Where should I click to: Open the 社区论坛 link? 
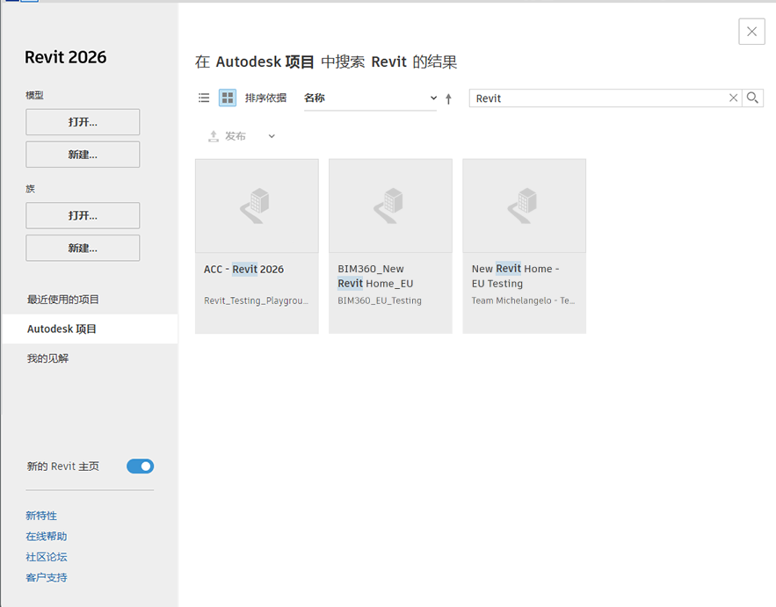tap(46, 557)
